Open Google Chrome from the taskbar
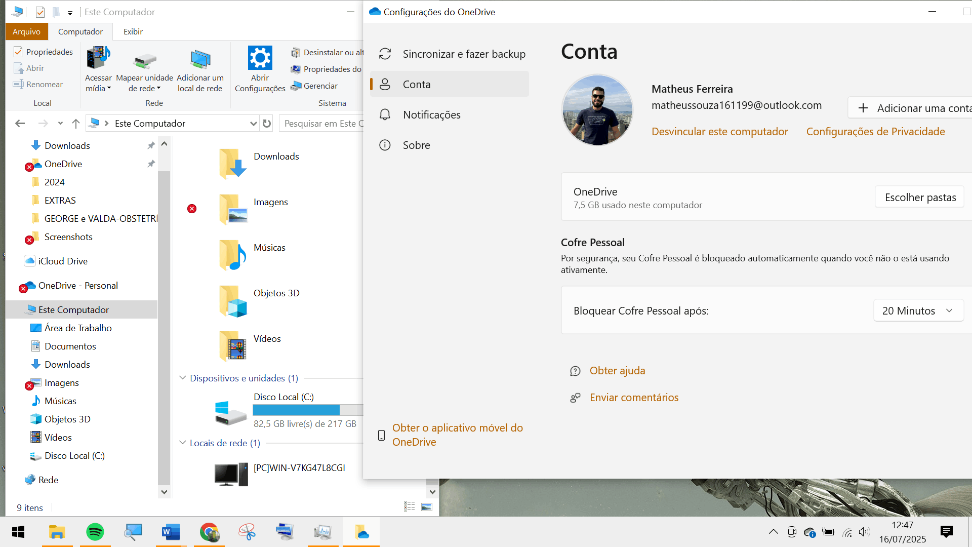Image resolution: width=972 pixels, height=547 pixels. coord(209,532)
